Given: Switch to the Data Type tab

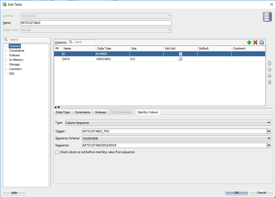Looking at the screenshot, I should (x=63, y=112).
